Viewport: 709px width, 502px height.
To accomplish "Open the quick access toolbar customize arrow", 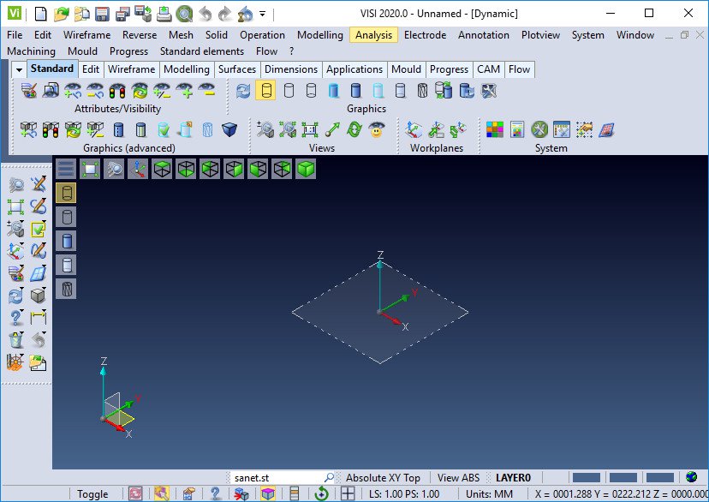I will 262,14.
